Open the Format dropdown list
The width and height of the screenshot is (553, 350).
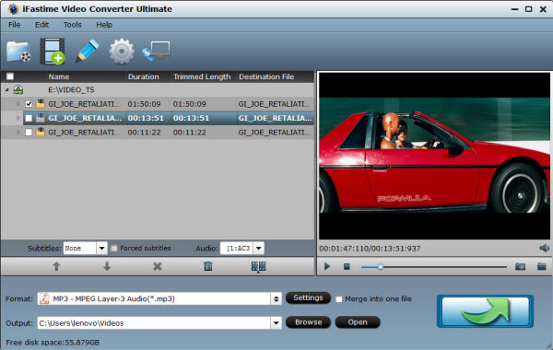pos(276,299)
